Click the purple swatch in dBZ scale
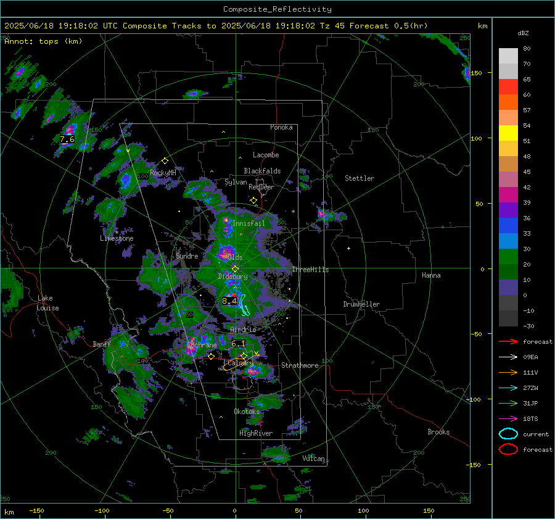 pos(508,210)
